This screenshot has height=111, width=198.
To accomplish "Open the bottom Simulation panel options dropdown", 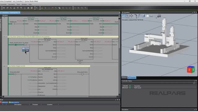I will coord(194,109).
